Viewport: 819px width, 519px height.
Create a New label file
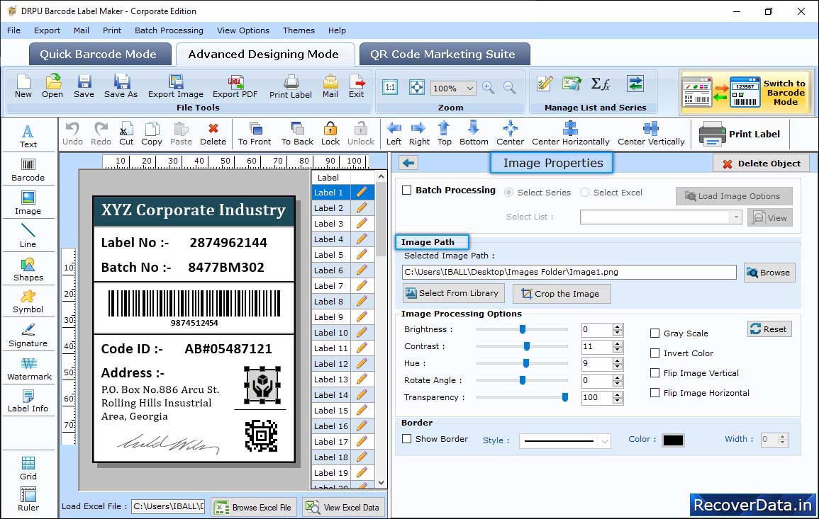[23, 86]
